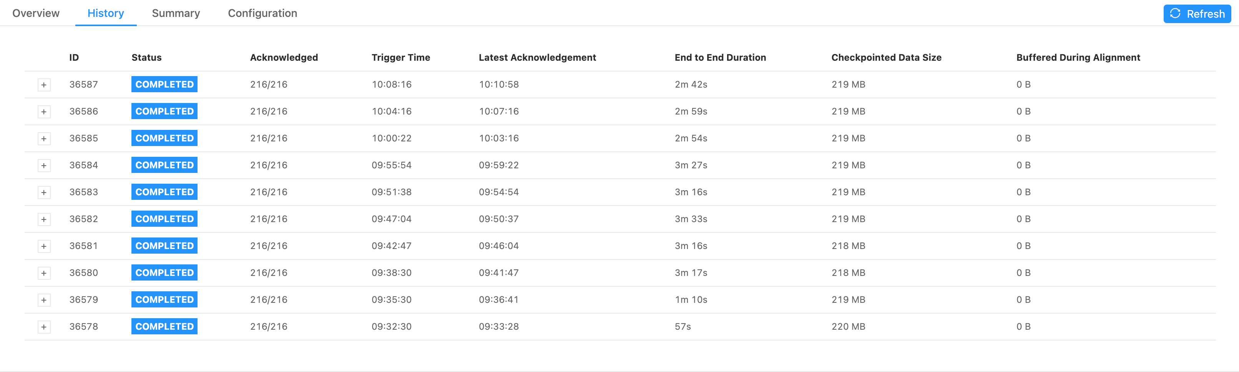Expand the 36580 checkpoint entry
Viewport: 1239px width, 372px height.
44,273
